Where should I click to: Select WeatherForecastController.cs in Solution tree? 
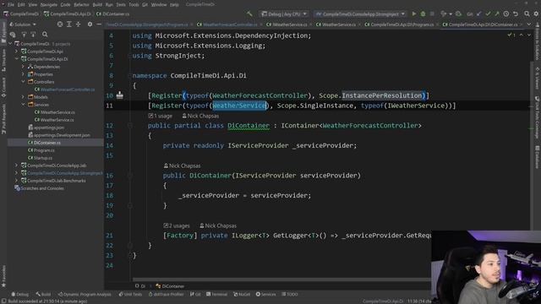[64, 90]
